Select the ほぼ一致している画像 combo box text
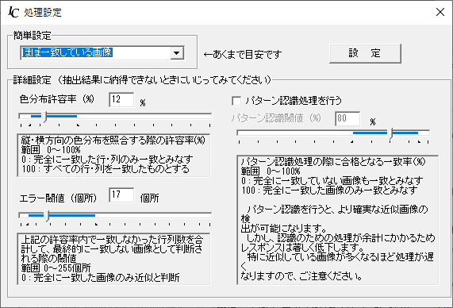The height and width of the screenshot is (308, 453). pos(67,52)
